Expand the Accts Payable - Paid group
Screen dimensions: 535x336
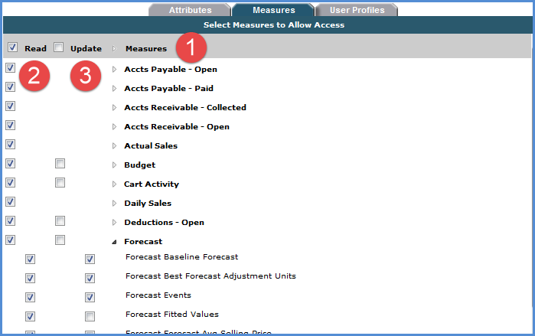pos(115,89)
